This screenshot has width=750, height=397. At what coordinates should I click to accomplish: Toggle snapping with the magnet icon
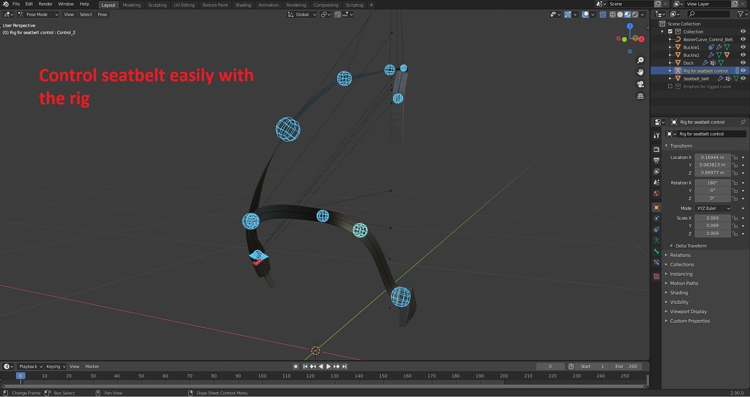point(338,14)
